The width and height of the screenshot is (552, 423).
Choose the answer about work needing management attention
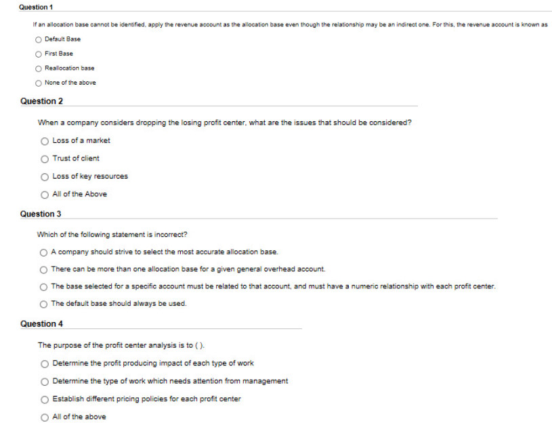[x=43, y=381]
